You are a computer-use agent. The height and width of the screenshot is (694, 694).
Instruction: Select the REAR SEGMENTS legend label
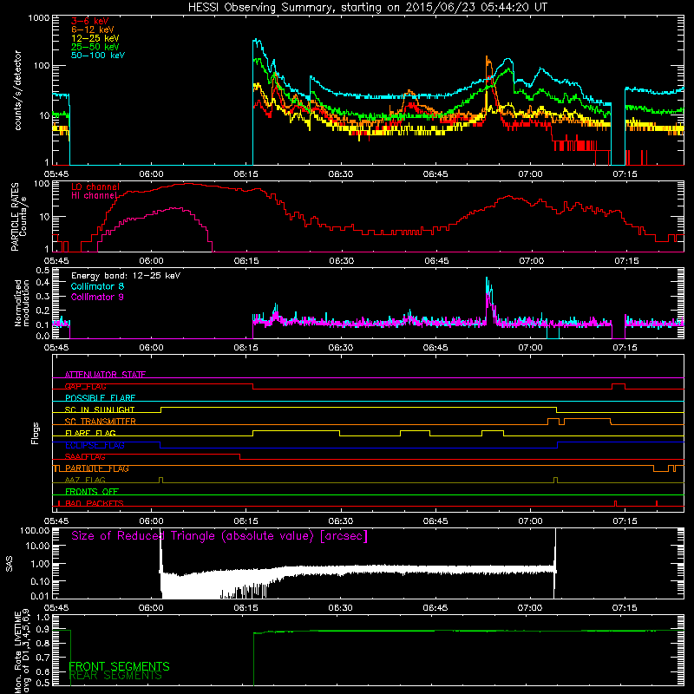115,676
